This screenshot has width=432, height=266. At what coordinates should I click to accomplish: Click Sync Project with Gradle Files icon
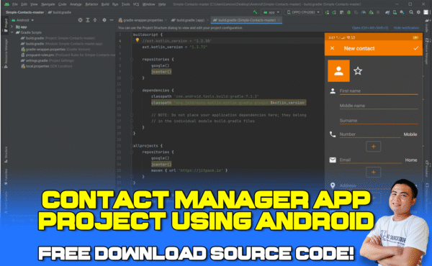click(387, 12)
